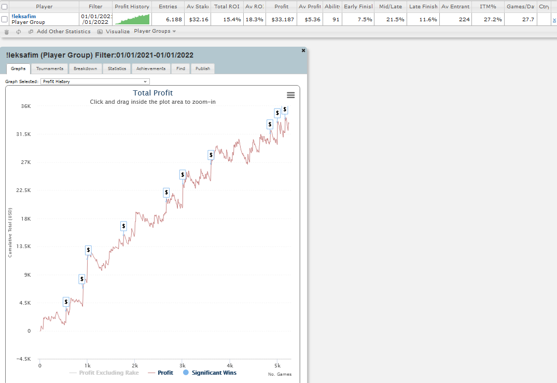Open the Find tab
The image size is (557, 383).
[181, 69]
